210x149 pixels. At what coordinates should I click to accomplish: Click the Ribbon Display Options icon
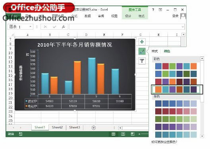coord(160,9)
